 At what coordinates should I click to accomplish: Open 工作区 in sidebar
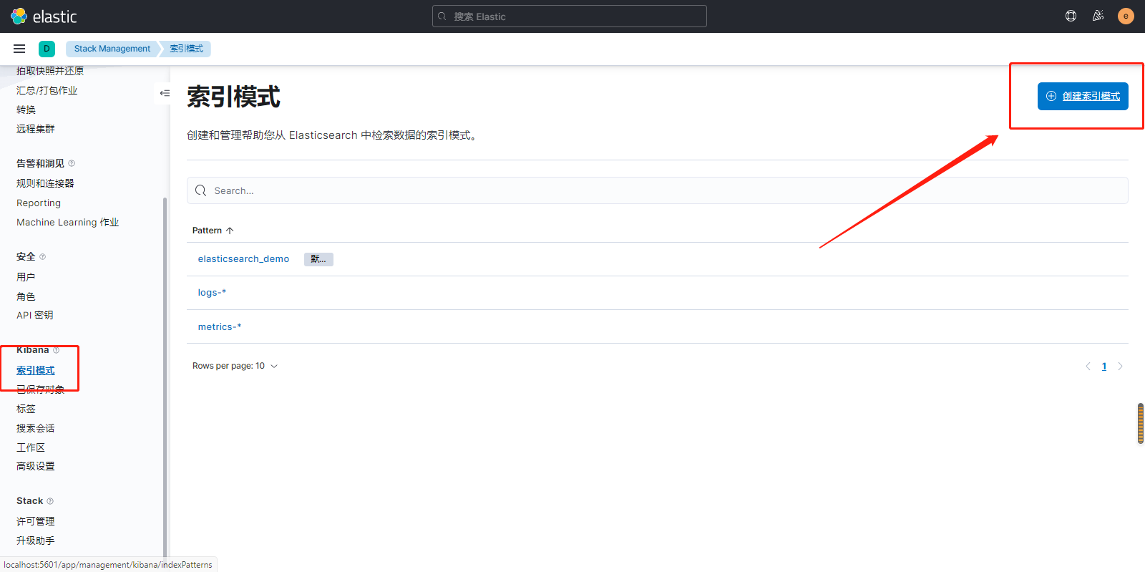[31, 447]
